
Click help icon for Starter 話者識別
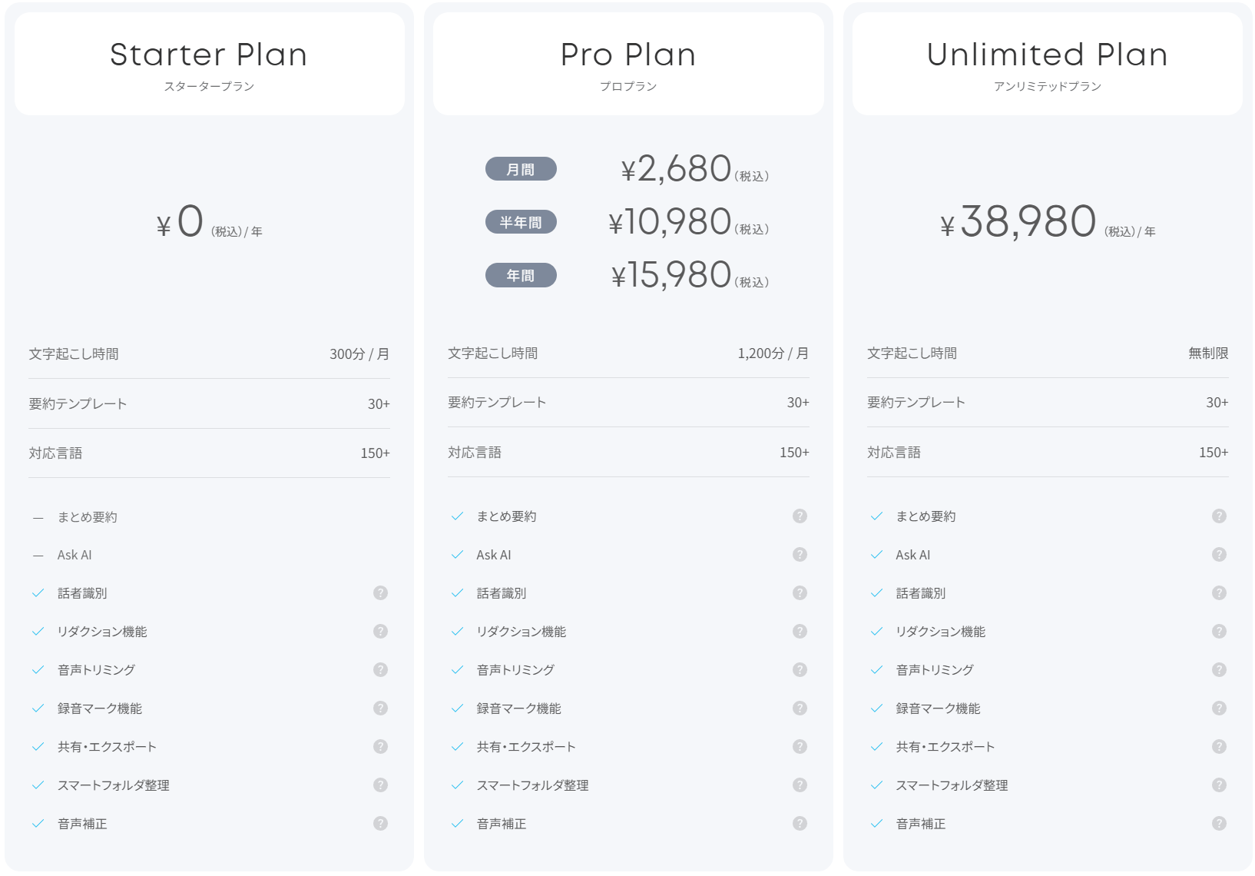coord(380,592)
